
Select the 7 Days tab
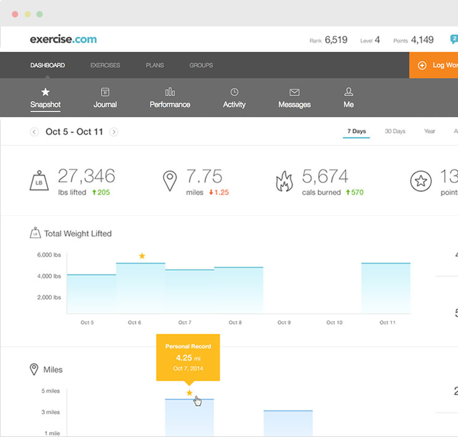pyautogui.click(x=356, y=131)
